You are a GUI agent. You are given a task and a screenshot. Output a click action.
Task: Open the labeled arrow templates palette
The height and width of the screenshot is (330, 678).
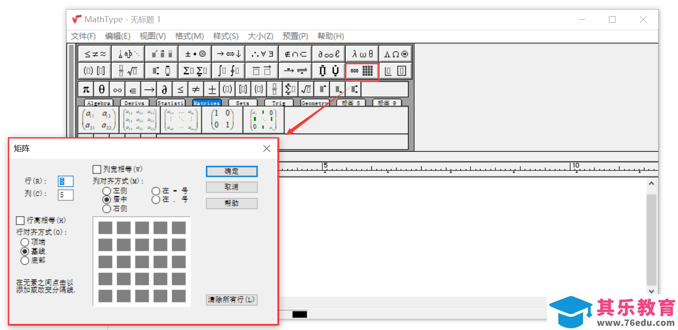tap(296, 71)
